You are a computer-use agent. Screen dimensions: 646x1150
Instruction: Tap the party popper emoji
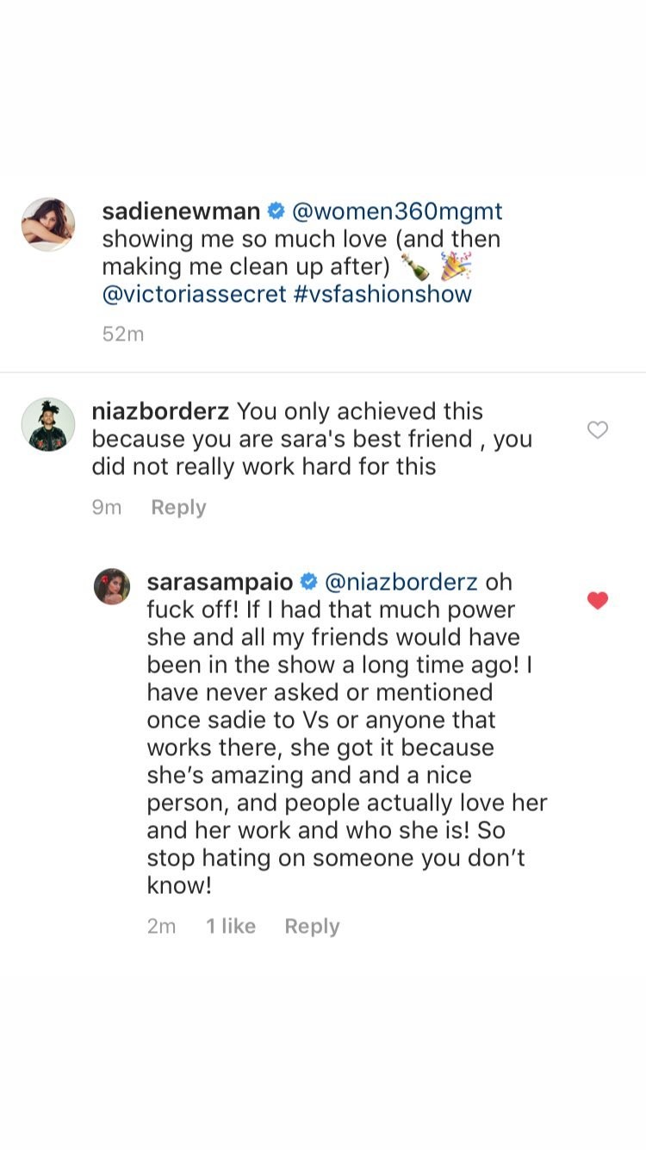pos(456,266)
